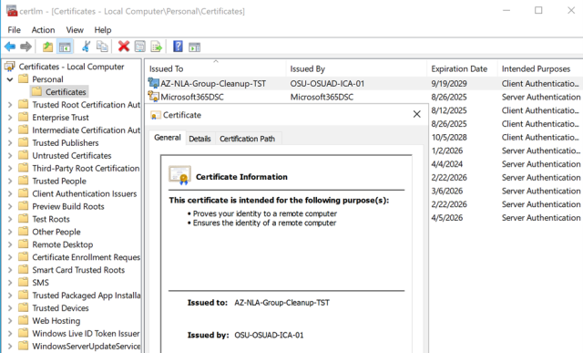Click the Remote Desktop folder icon
This screenshot has width=583, height=353.
pyautogui.click(x=24, y=244)
